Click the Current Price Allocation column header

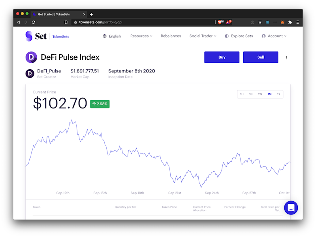[201, 209]
